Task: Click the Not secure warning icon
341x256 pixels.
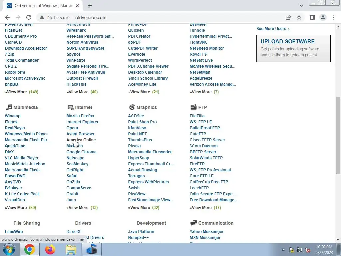Action: (42, 17)
